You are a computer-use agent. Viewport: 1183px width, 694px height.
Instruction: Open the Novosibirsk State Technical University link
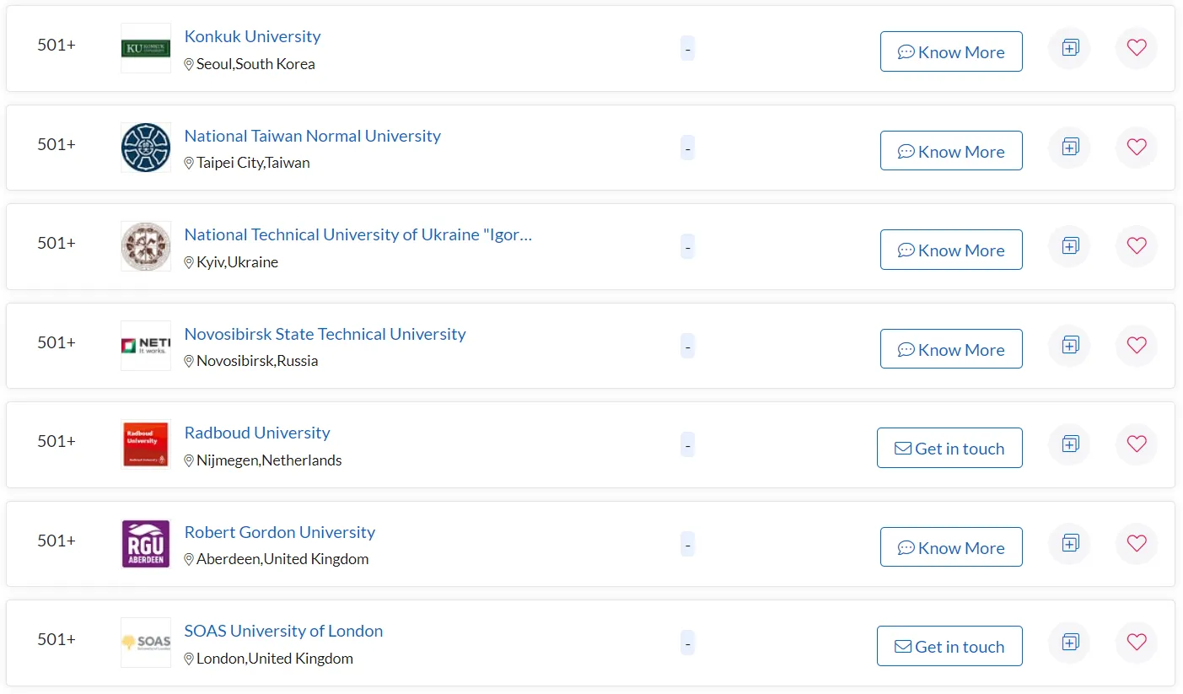click(325, 334)
